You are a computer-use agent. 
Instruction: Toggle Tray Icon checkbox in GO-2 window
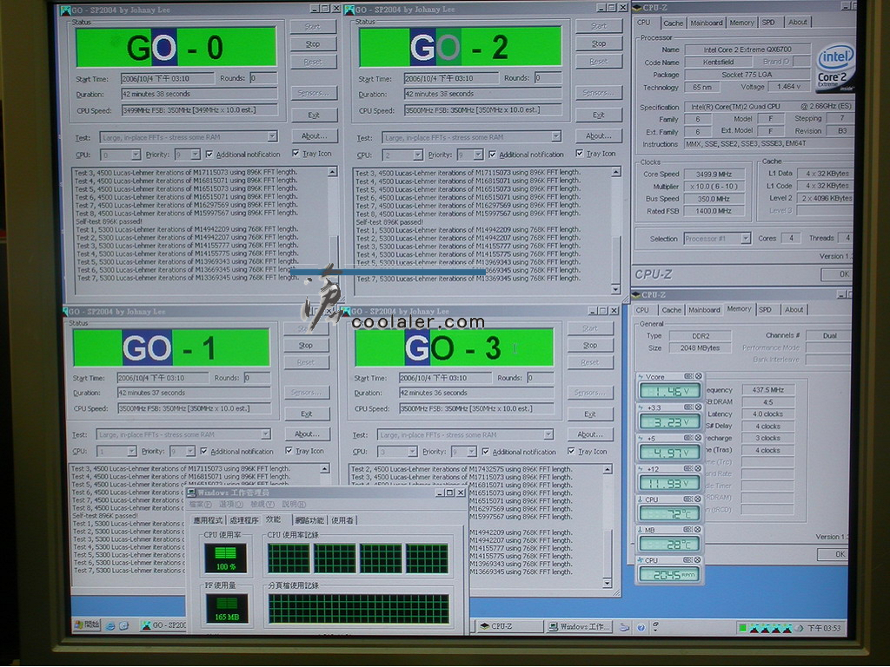[580, 154]
